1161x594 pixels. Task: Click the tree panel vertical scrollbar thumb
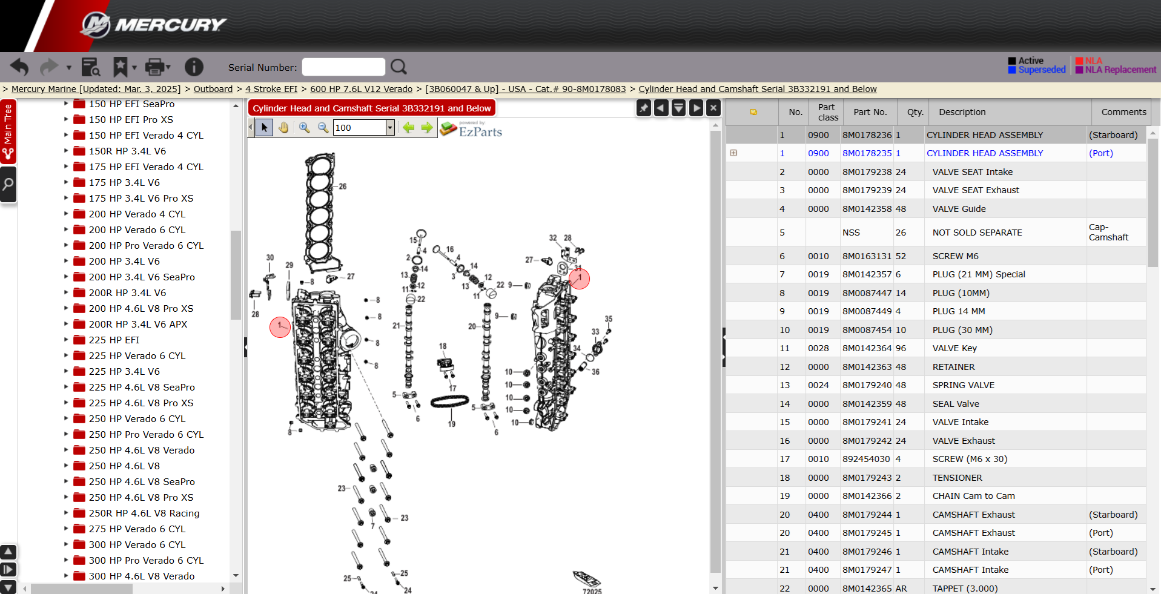236,274
